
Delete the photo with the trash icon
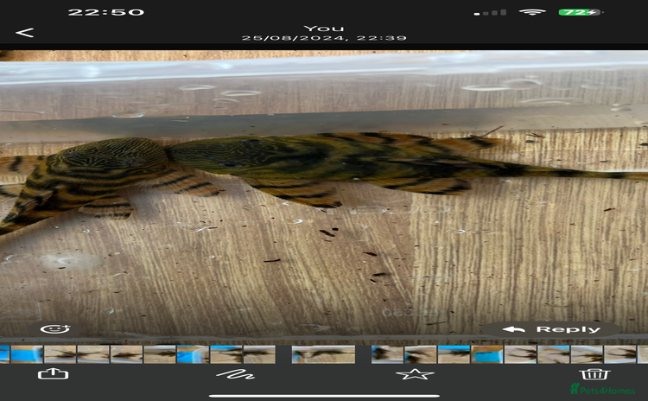tap(594, 374)
